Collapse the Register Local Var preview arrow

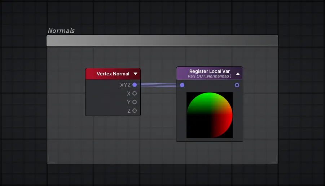[x=238, y=74]
